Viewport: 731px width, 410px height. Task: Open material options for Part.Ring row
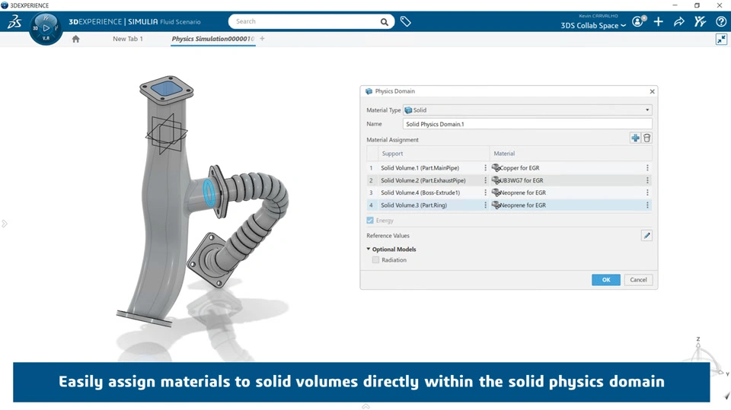click(647, 205)
